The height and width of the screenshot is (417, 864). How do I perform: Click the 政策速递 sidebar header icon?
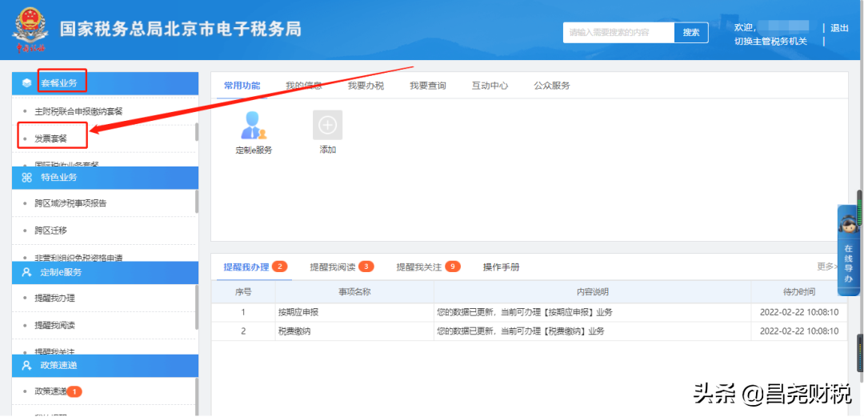(27, 366)
